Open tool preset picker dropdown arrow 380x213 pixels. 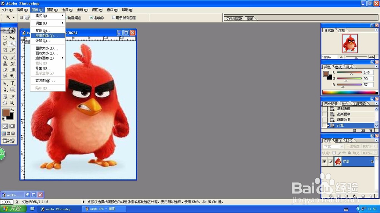coord(14,17)
